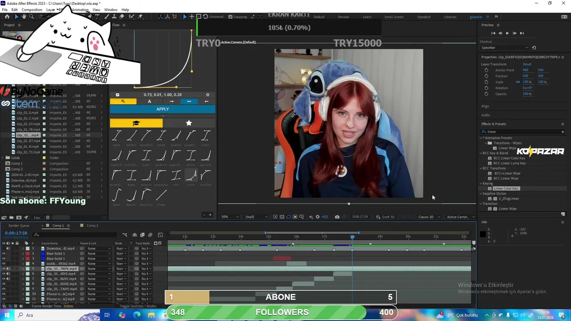Create a new folder in Project panel
The height and width of the screenshot is (321, 571).
[x=11, y=218]
